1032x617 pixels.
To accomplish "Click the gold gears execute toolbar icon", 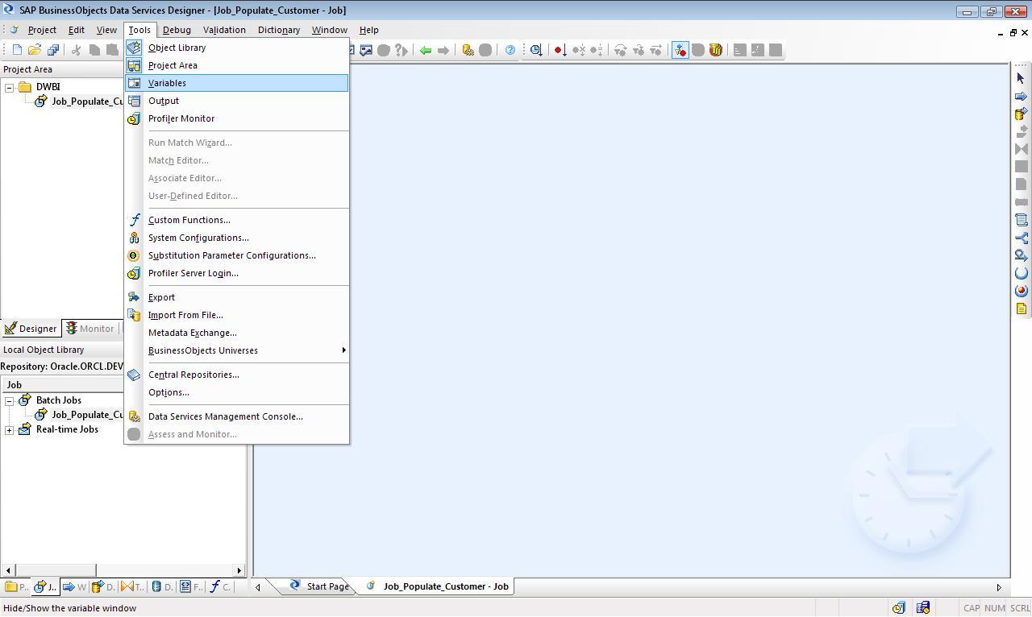I will click(x=468, y=50).
